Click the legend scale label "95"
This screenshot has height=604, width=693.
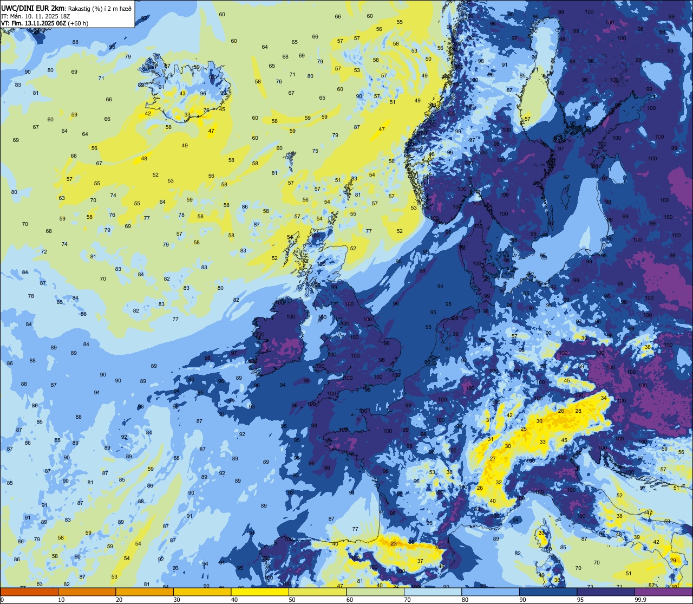580,600
